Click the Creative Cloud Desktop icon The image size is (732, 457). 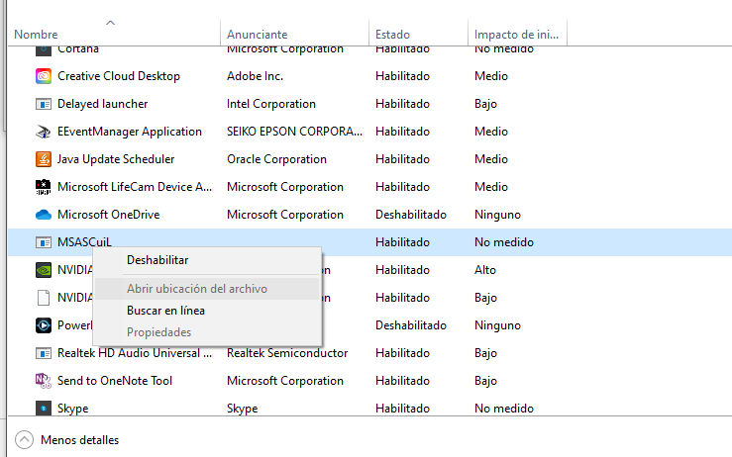click(x=43, y=76)
